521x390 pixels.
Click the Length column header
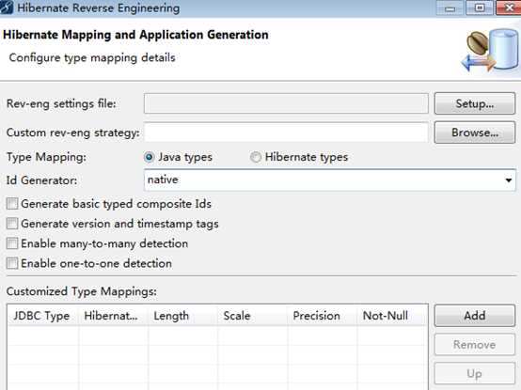(x=182, y=316)
